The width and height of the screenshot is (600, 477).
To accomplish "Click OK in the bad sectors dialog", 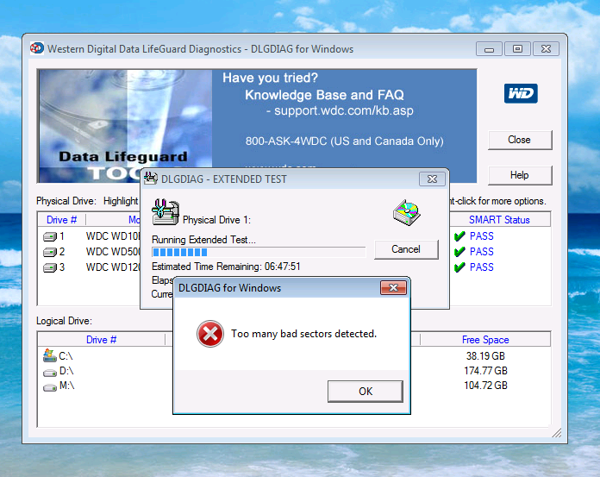I will [365, 391].
